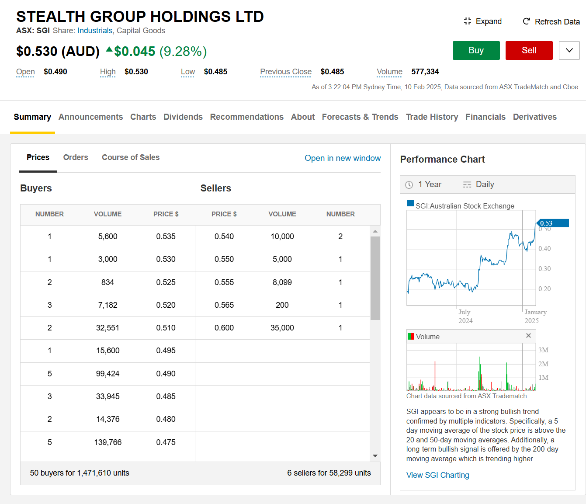Click the clock icon beside 1 Year
586x504 pixels.
[x=409, y=185]
